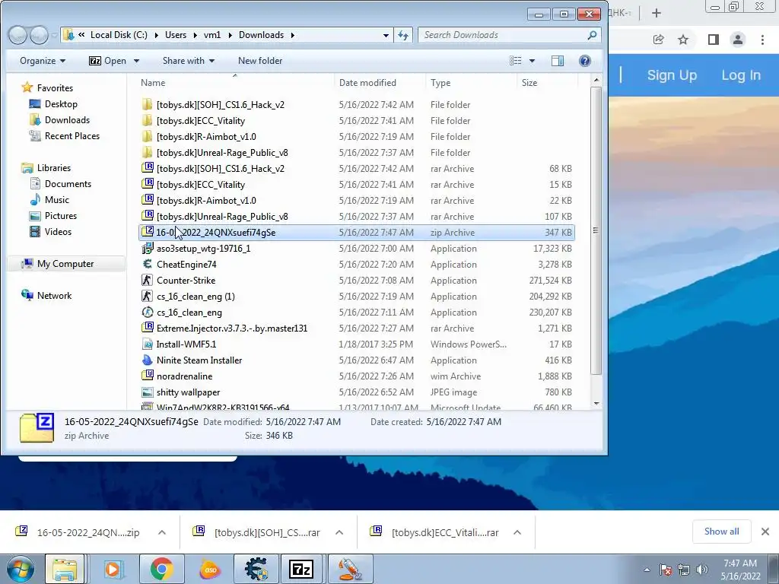Click Users in the address breadcrumb
Viewport: 779px width, 584px height.
(x=176, y=35)
